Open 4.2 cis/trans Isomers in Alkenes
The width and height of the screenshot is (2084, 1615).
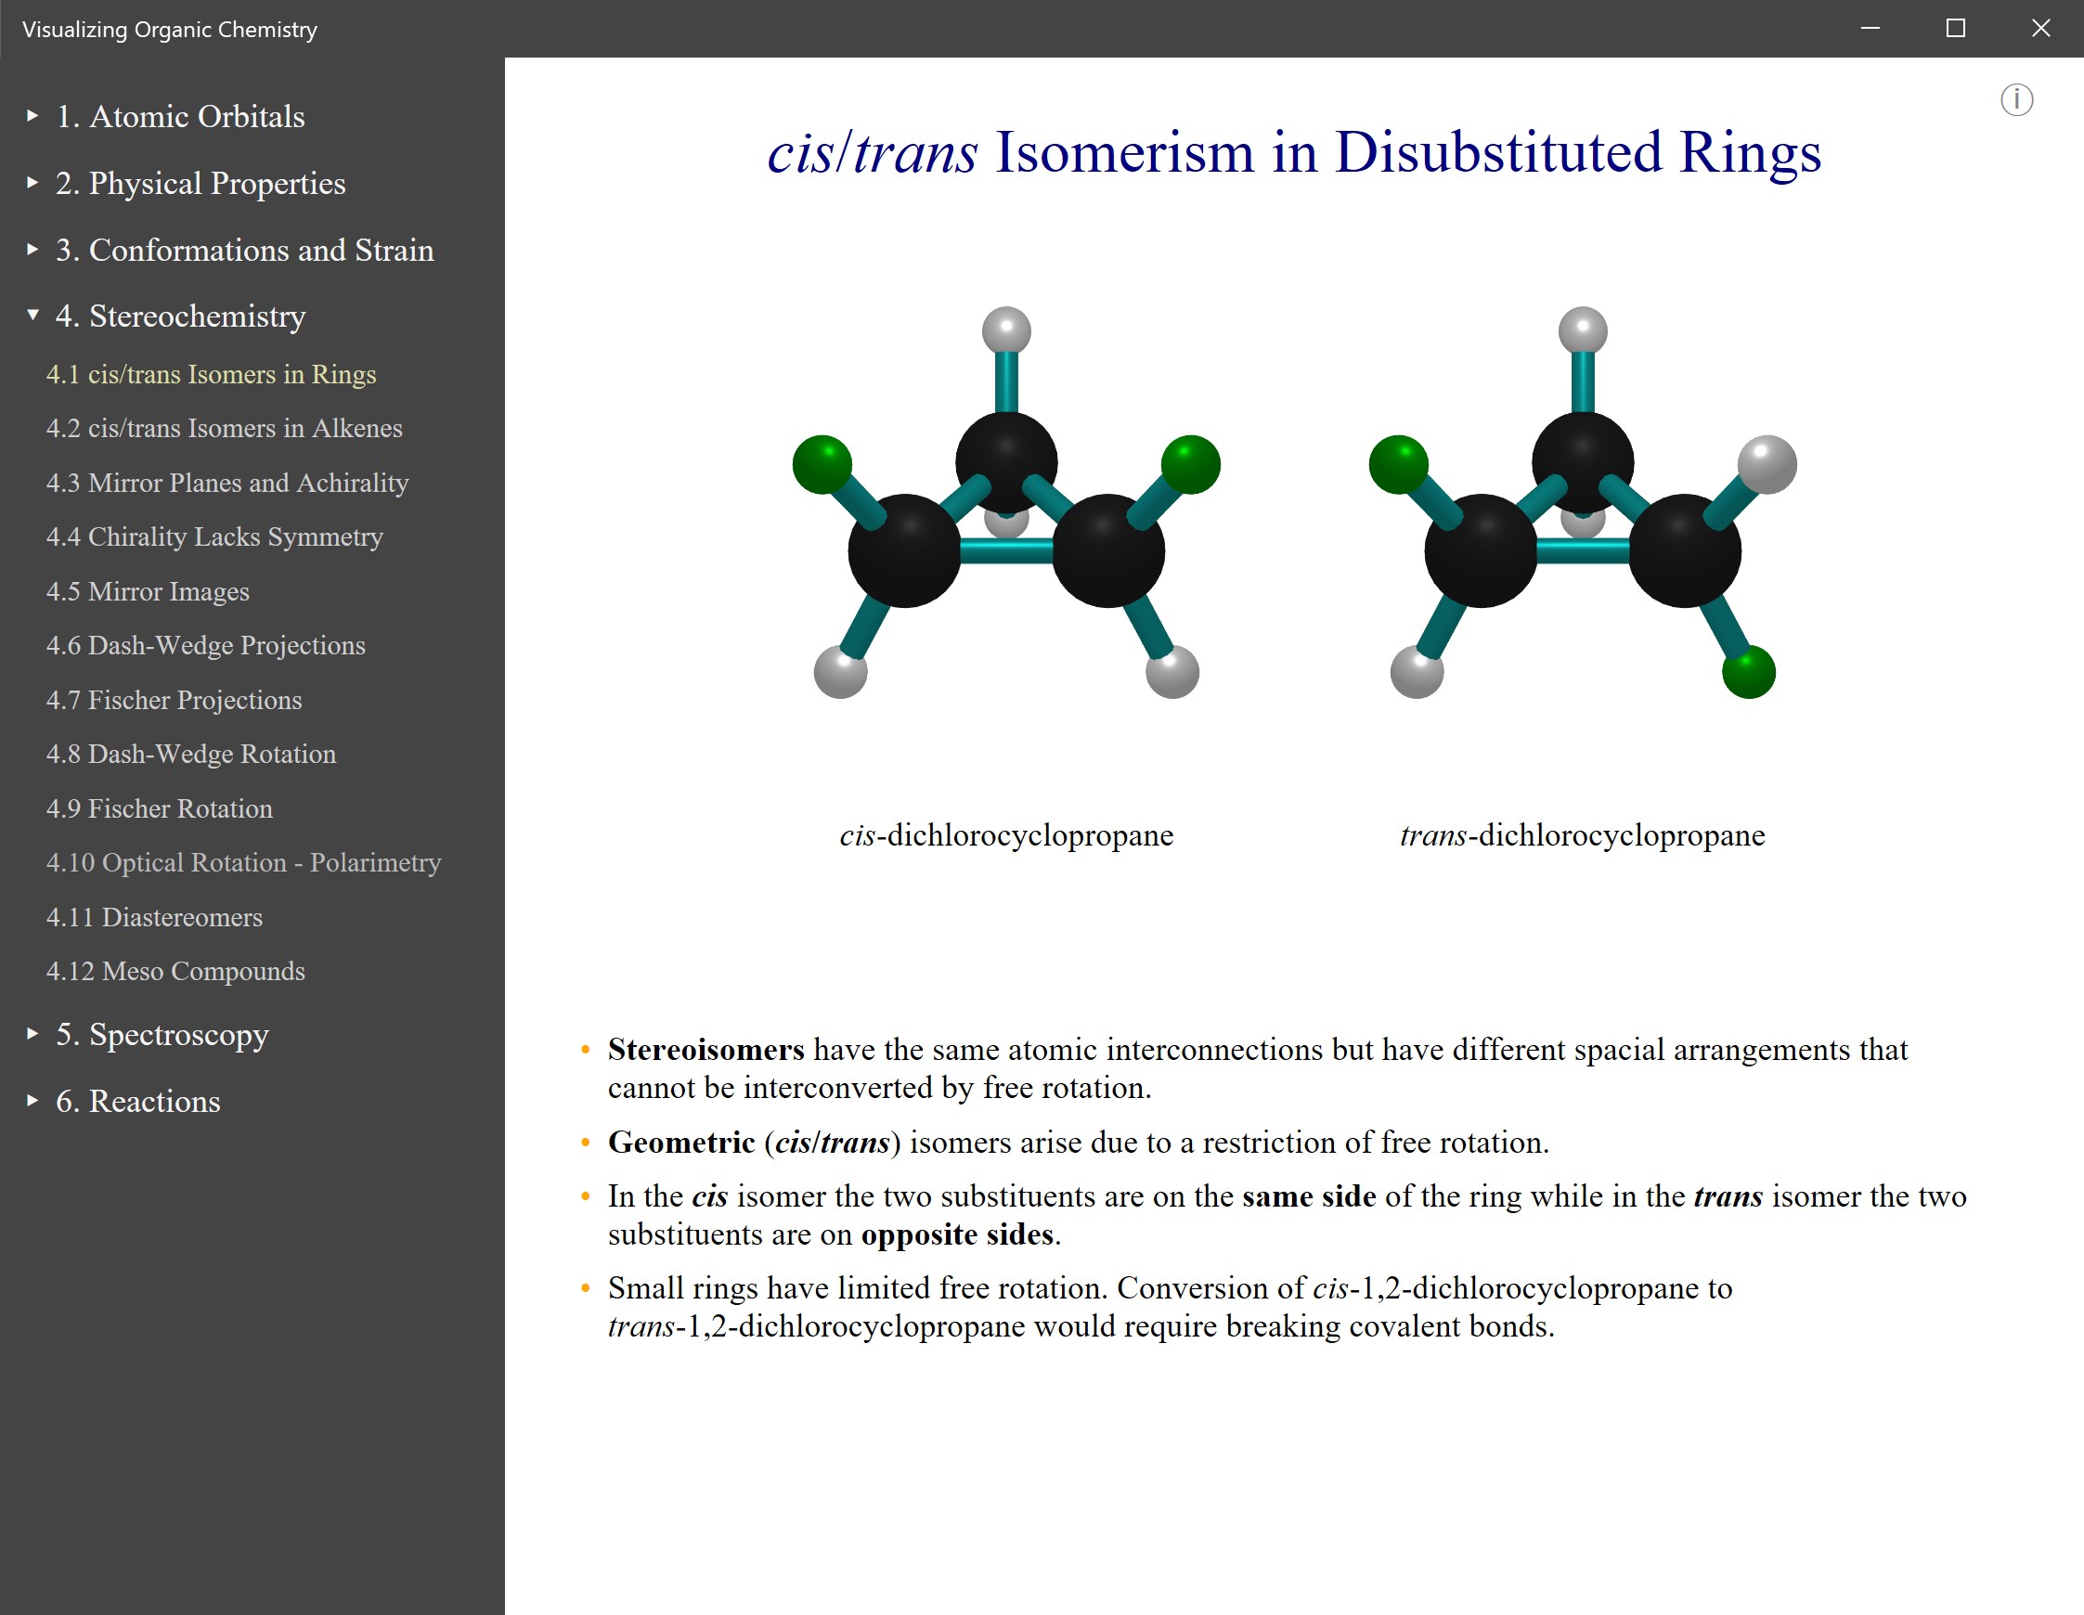225,428
